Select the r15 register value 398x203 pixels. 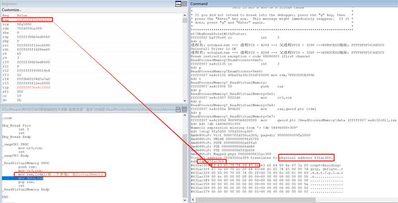pyautogui.click(x=33, y=83)
